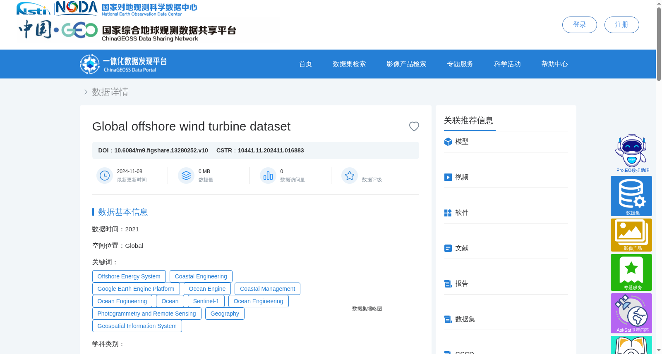
Task: Click the ChinaGEOSS Data Portal logo
Action: coord(123,64)
